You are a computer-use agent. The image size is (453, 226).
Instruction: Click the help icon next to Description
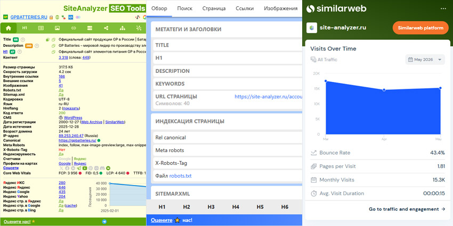click(37, 46)
